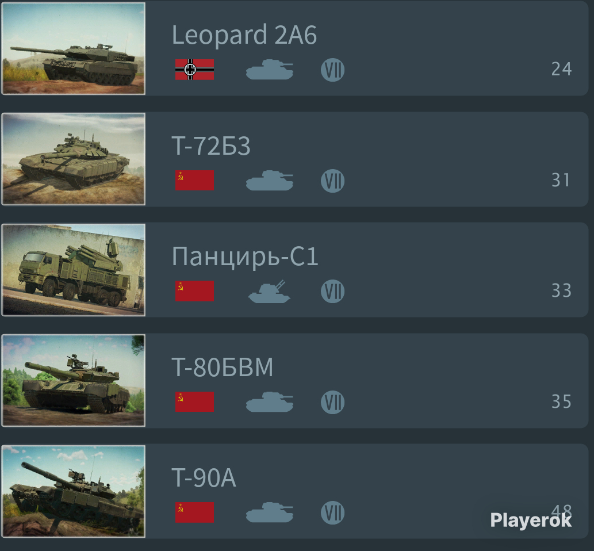This screenshot has height=551, width=594.
Task: Click the German flag icon under Leopard 2A6
Action: 194,70
